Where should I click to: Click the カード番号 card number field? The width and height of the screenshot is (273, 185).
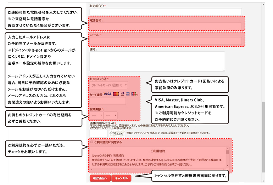pyautogui.click(x=108, y=101)
